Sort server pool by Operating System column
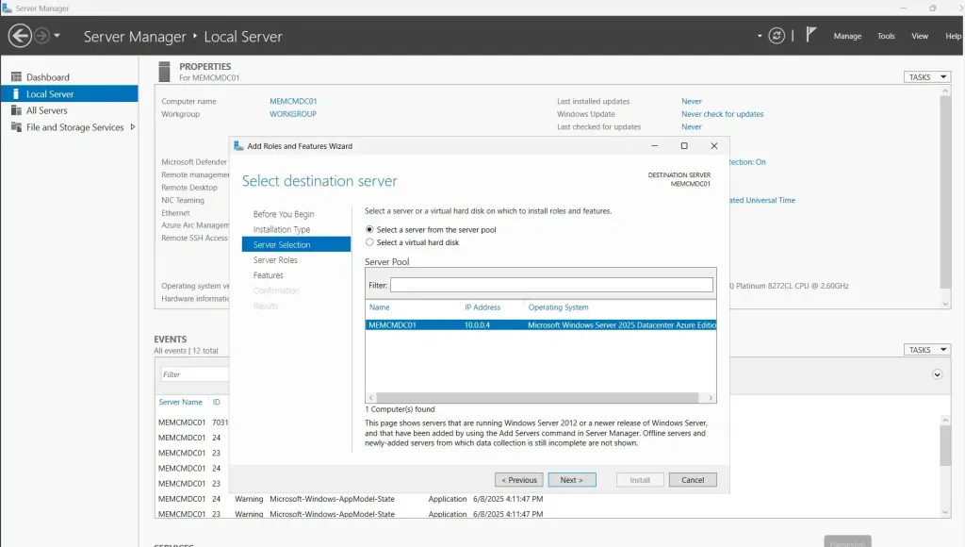Viewport: 965px width, 547px height. 558,307
